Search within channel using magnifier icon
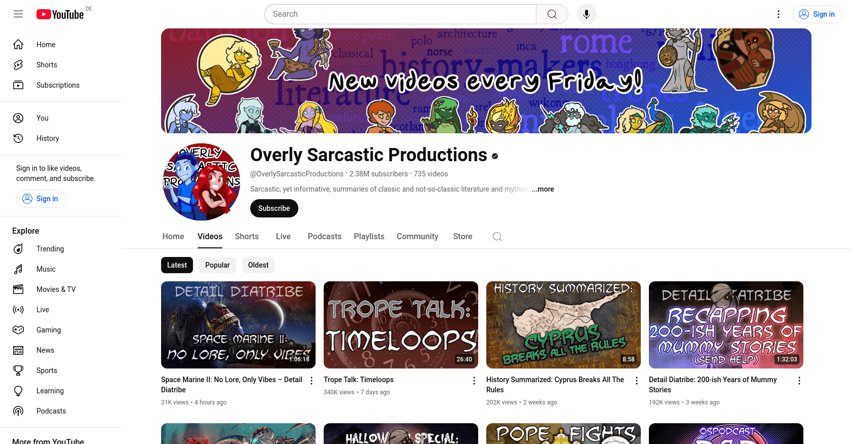851x444 pixels. [497, 237]
